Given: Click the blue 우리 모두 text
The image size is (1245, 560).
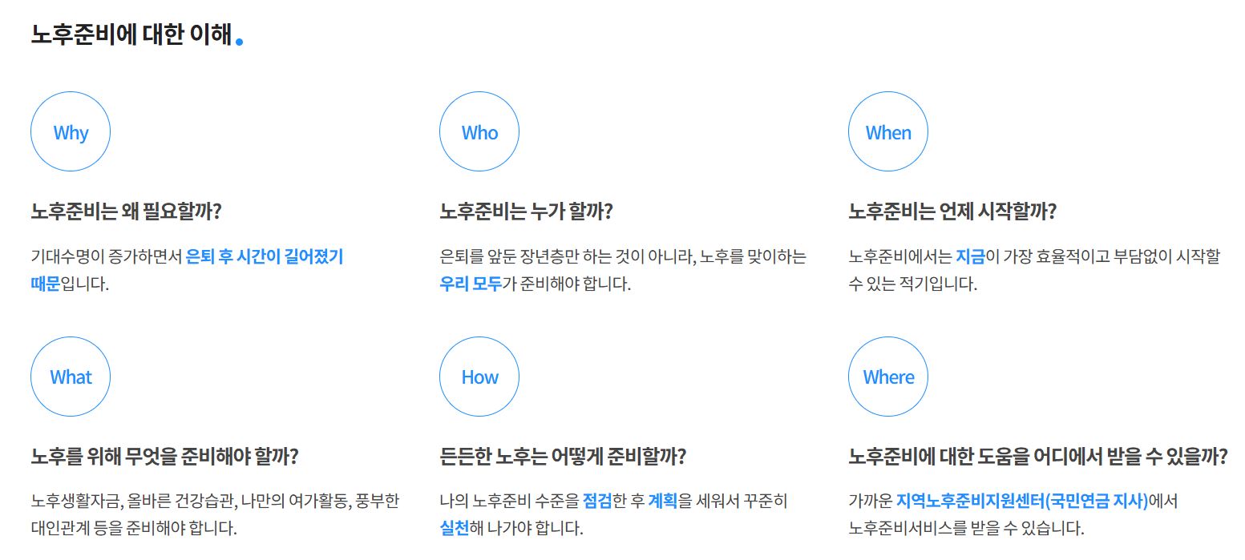Looking at the screenshot, I should (x=471, y=284).
